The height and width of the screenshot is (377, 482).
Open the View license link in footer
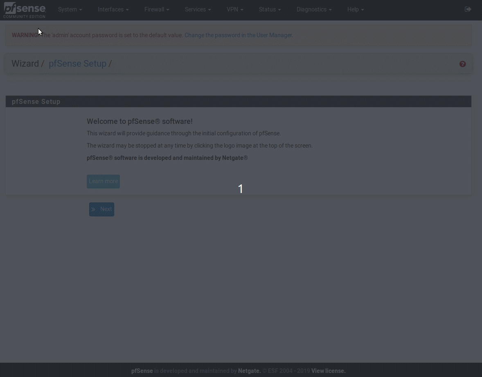point(328,371)
